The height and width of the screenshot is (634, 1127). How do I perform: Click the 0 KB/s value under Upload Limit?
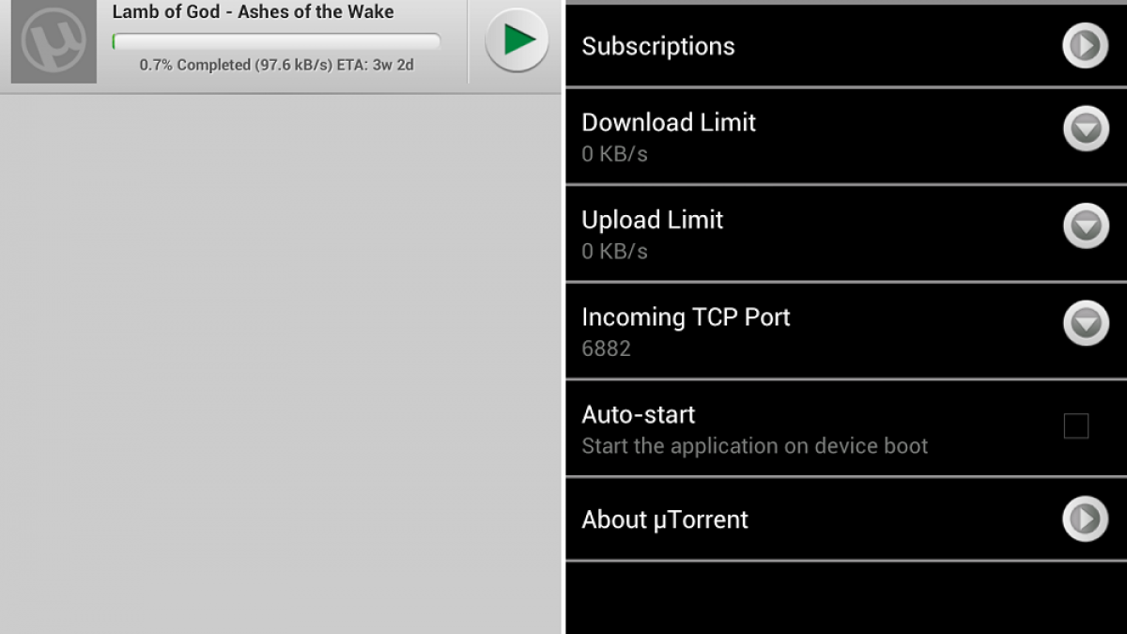[x=614, y=252]
